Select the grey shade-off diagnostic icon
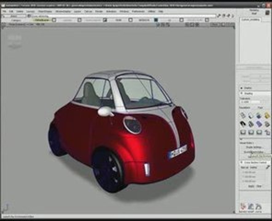The height and width of the screenshot is (221, 272). click(x=243, y=115)
